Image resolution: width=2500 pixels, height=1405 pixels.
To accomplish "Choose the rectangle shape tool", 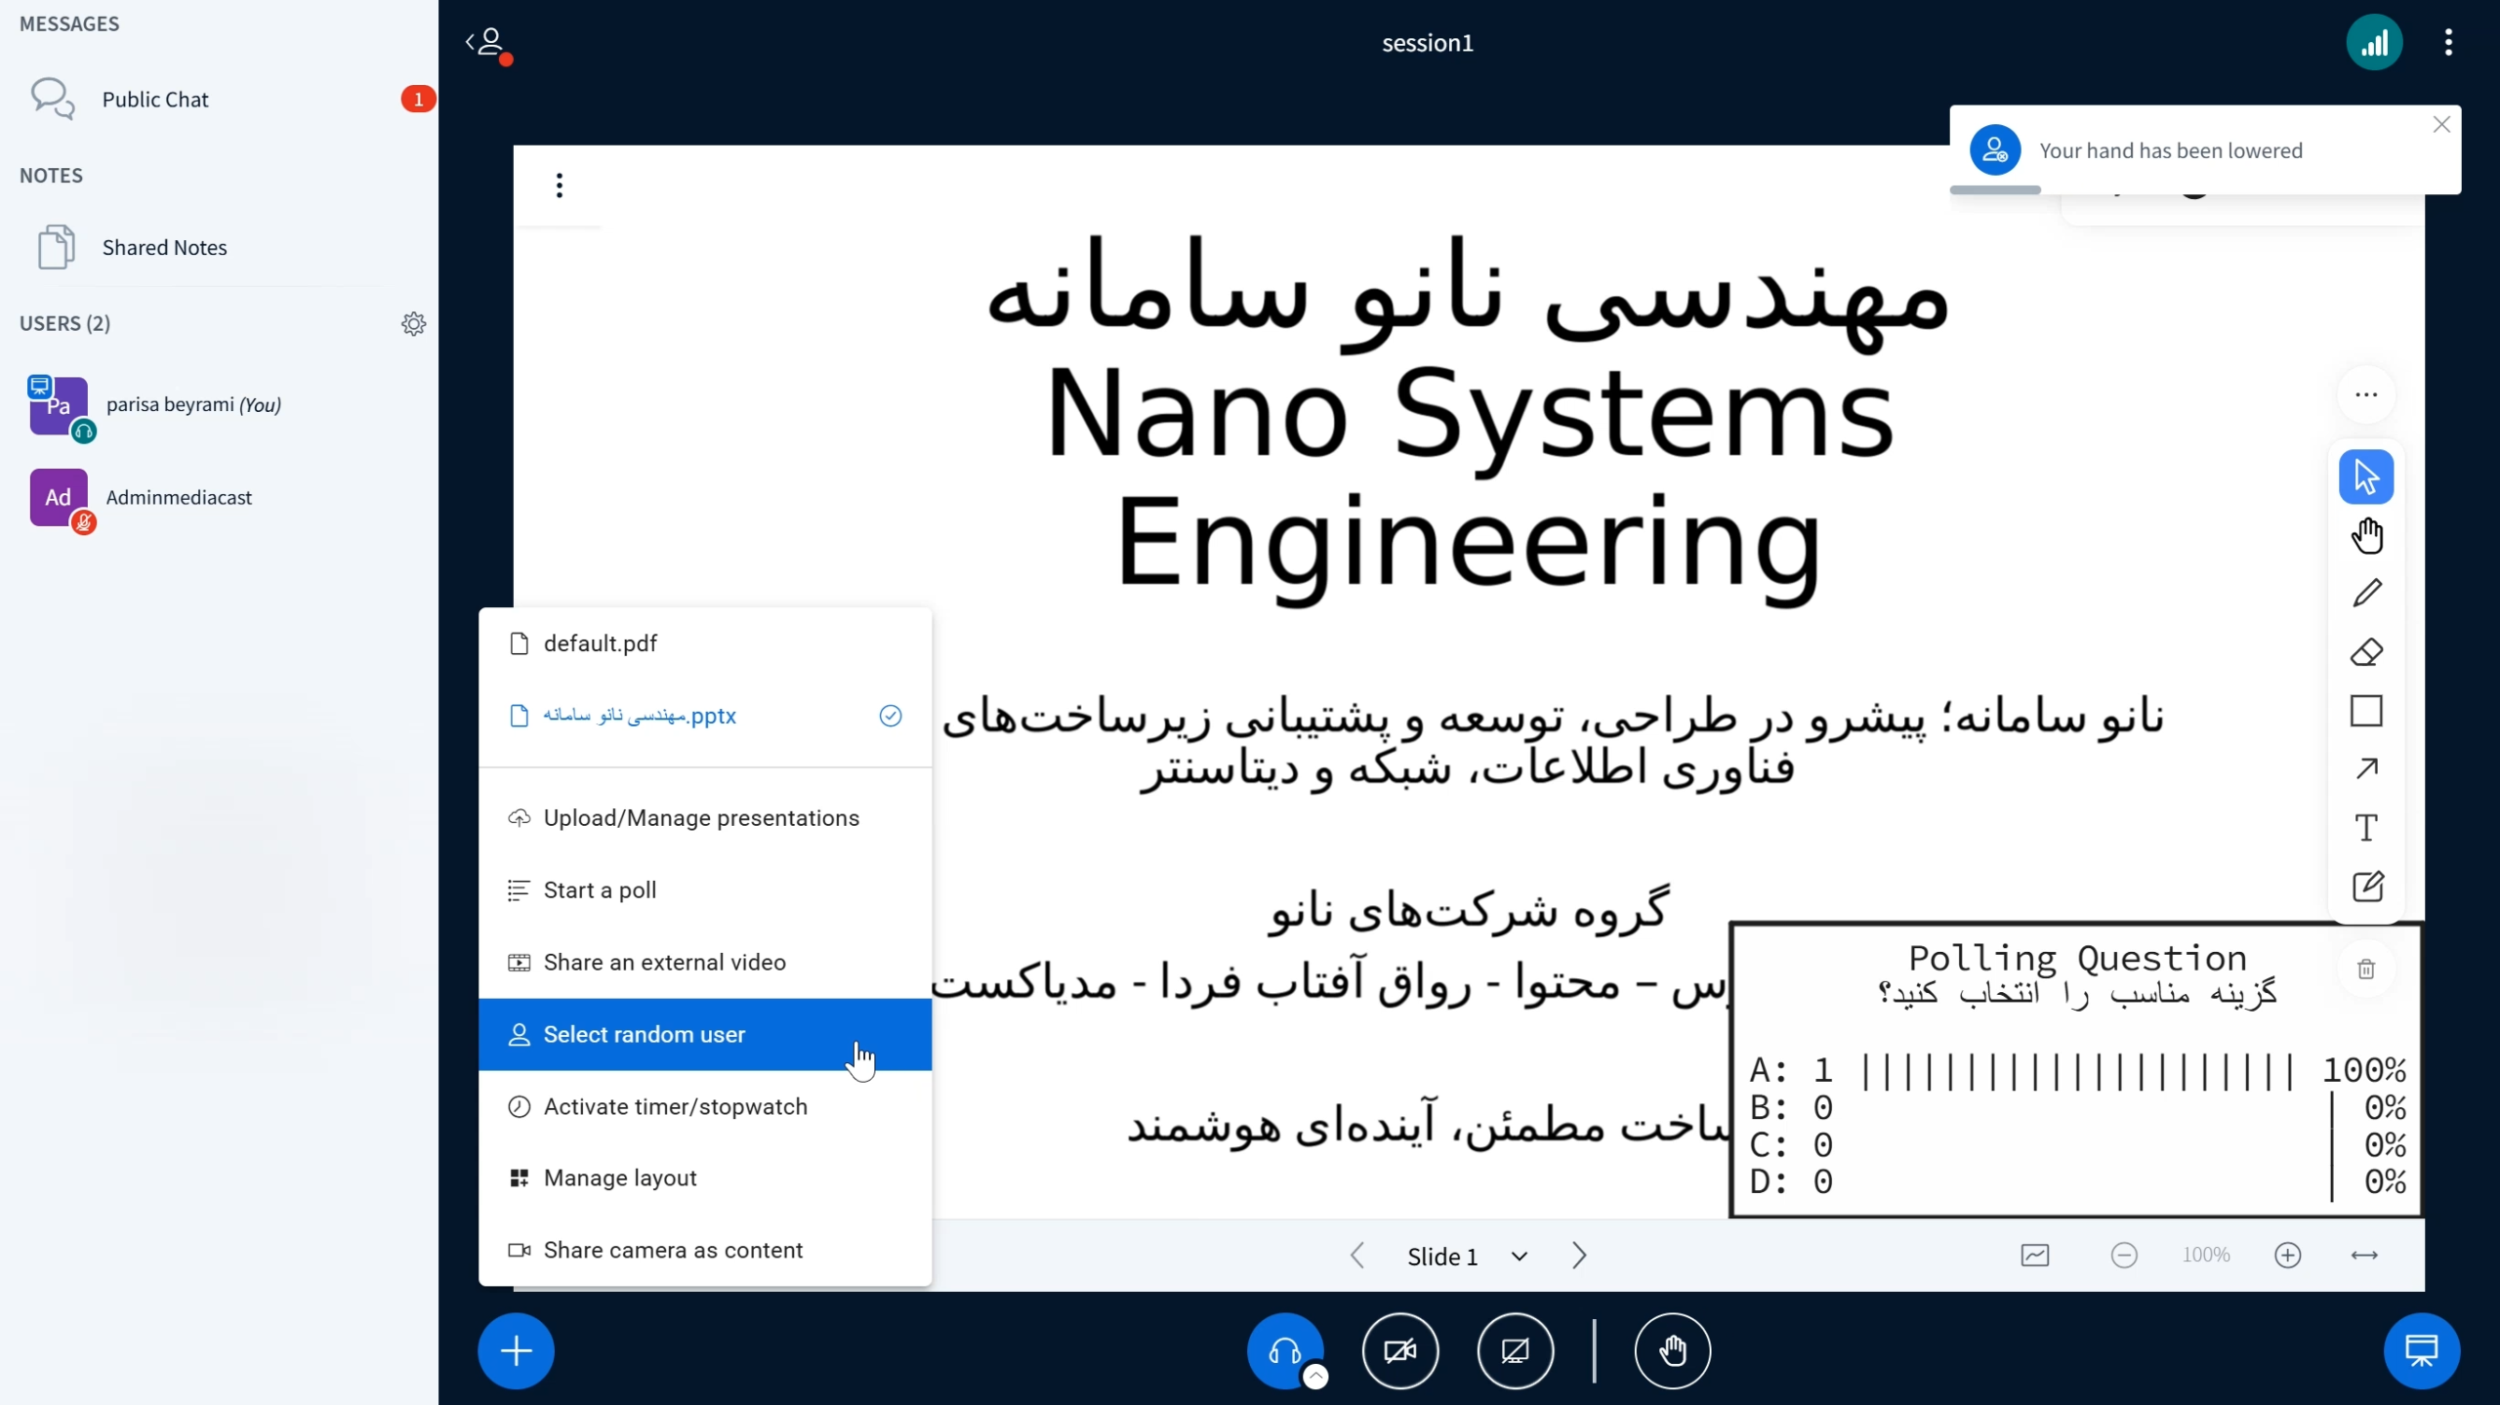I will pyautogui.click(x=2366, y=711).
